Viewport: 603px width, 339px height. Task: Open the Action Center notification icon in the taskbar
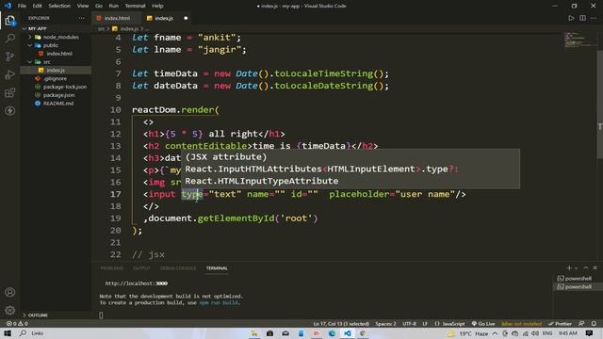(x=589, y=333)
